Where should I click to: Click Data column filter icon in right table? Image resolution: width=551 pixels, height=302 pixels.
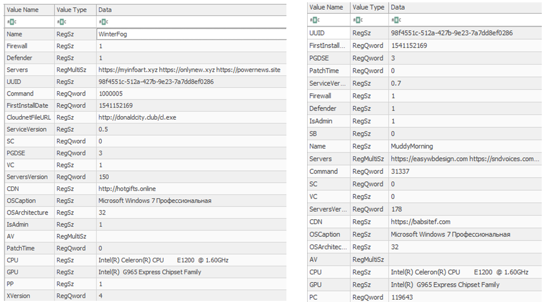(396, 20)
